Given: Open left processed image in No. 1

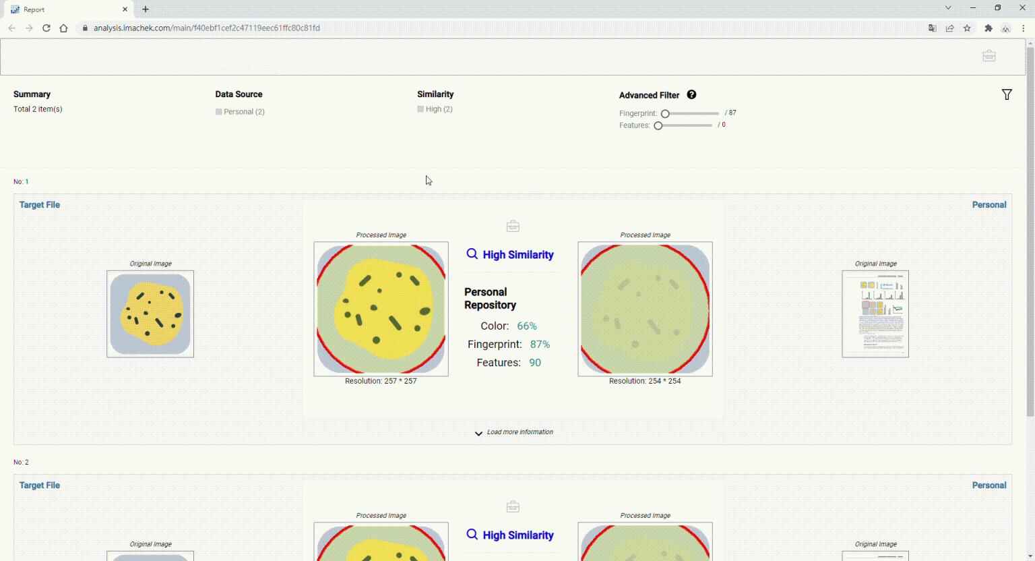Looking at the screenshot, I should point(381,309).
